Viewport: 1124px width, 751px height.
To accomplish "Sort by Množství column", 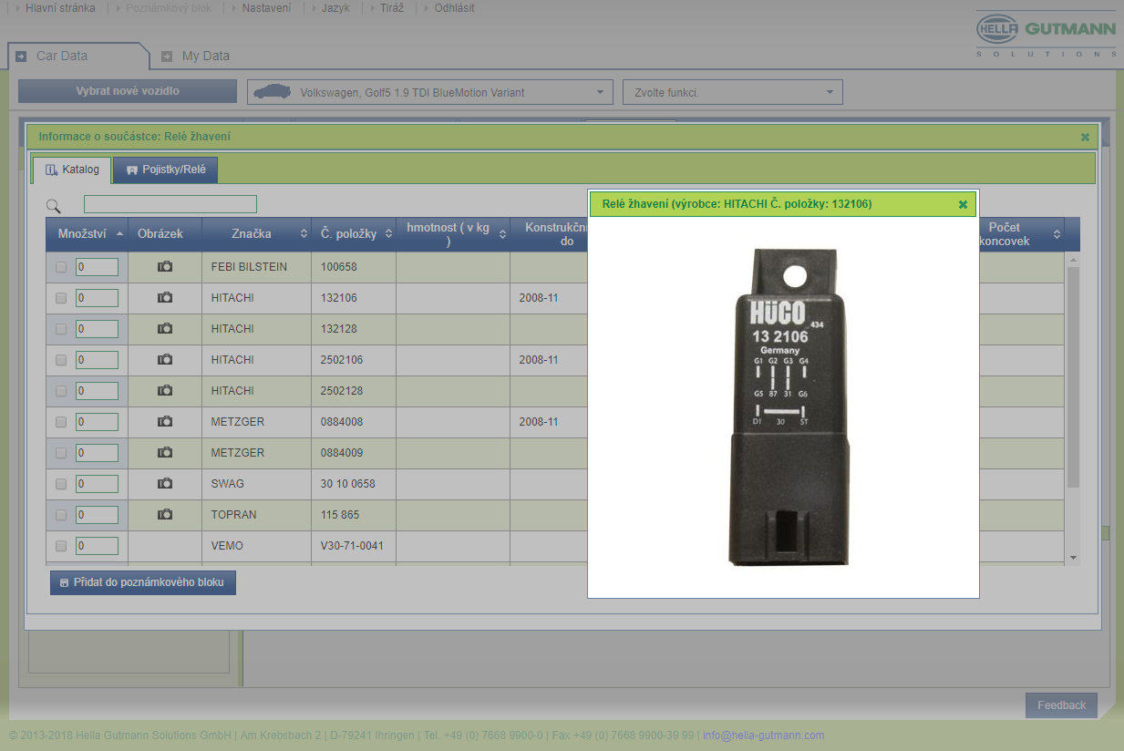I will [x=88, y=234].
